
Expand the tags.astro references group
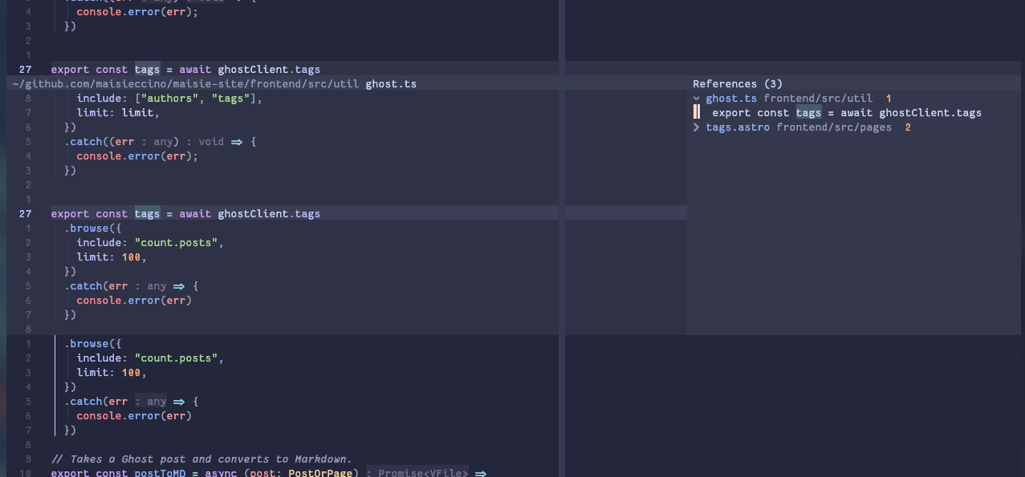(696, 127)
